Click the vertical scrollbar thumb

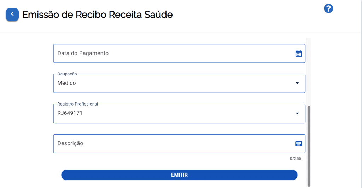309,145
